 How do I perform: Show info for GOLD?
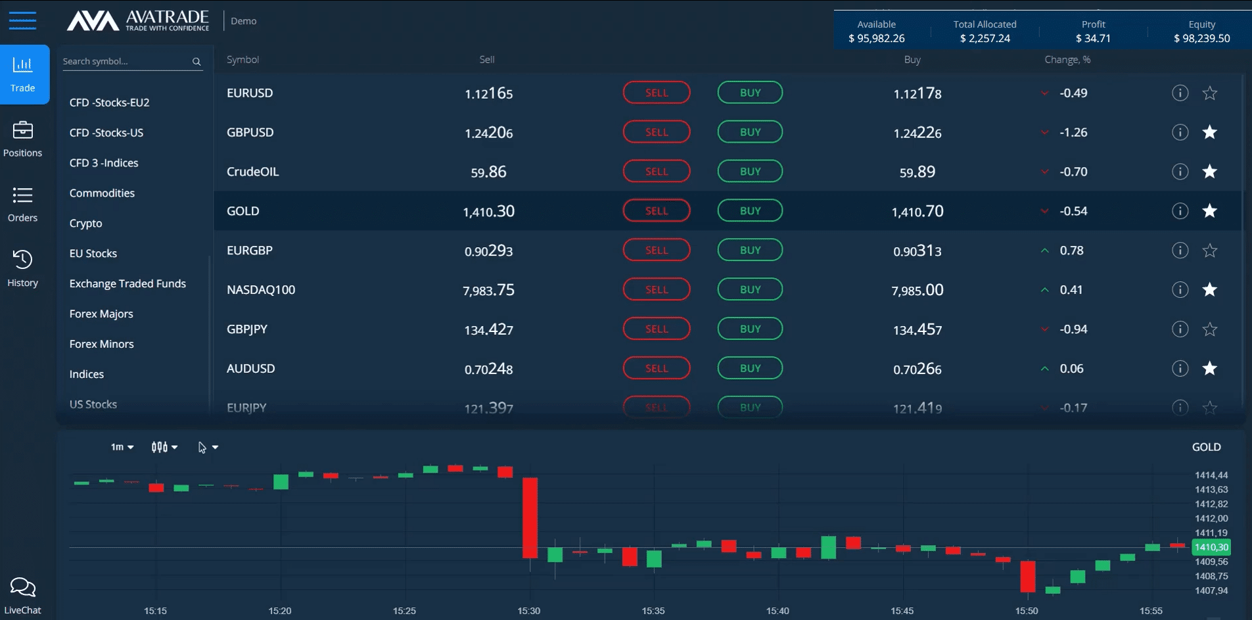tap(1180, 211)
